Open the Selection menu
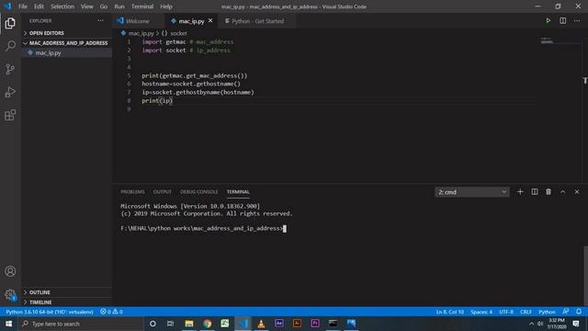The width and height of the screenshot is (588, 331). [x=62, y=6]
